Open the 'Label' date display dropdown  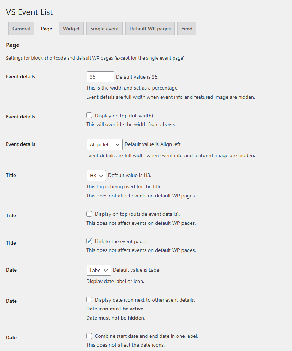(99, 270)
